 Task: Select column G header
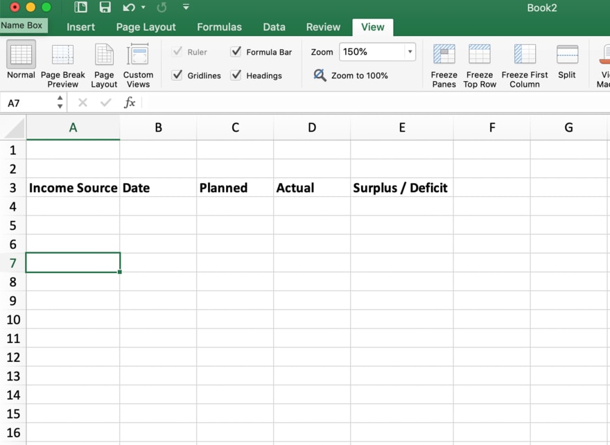(x=568, y=128)
